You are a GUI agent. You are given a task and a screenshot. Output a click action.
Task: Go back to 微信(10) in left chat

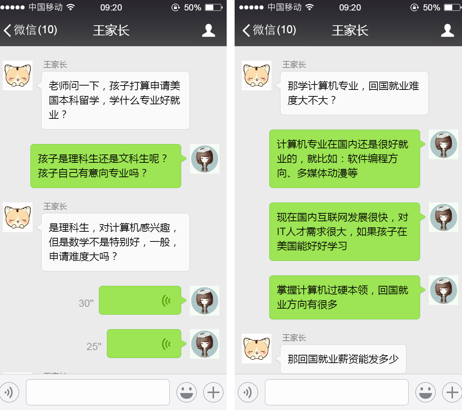pyautogui.click(x=30, y=30)
